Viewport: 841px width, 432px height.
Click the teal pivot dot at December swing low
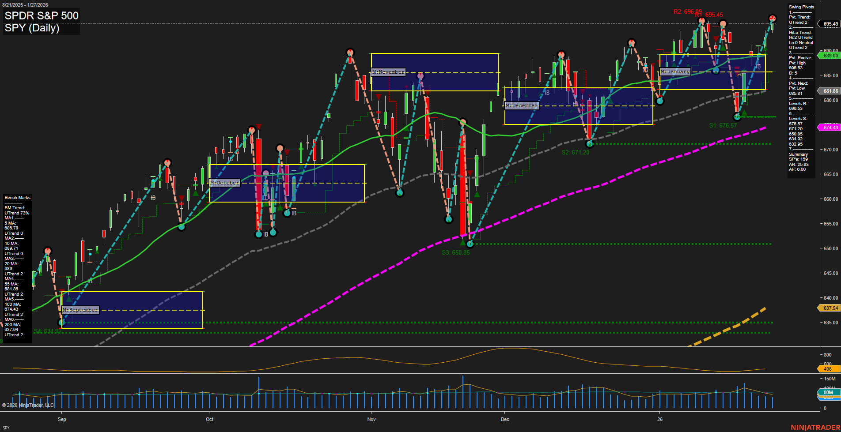[589, 143]
